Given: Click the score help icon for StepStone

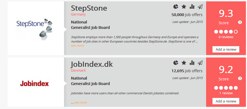Looking at the screenshot, I should (240, 22).
